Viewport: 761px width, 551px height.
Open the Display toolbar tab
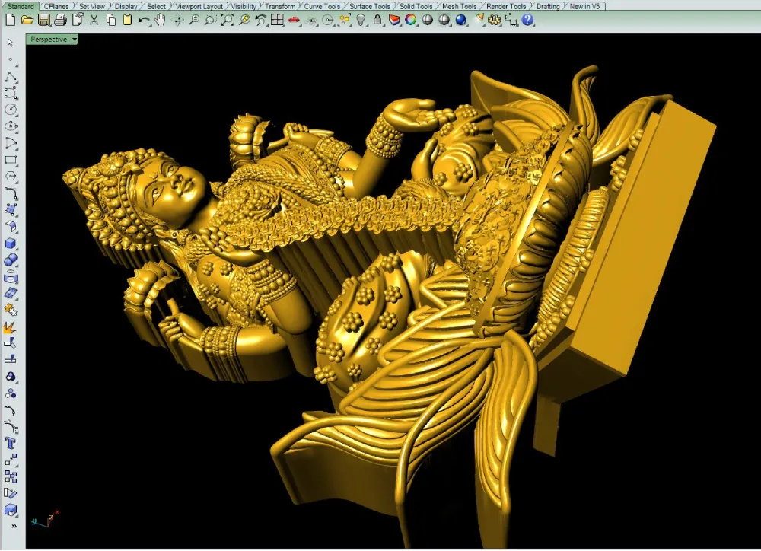(x=126, y=6)
